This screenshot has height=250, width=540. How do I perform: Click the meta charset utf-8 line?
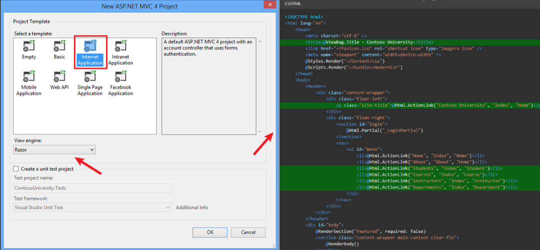pos(335,36)
